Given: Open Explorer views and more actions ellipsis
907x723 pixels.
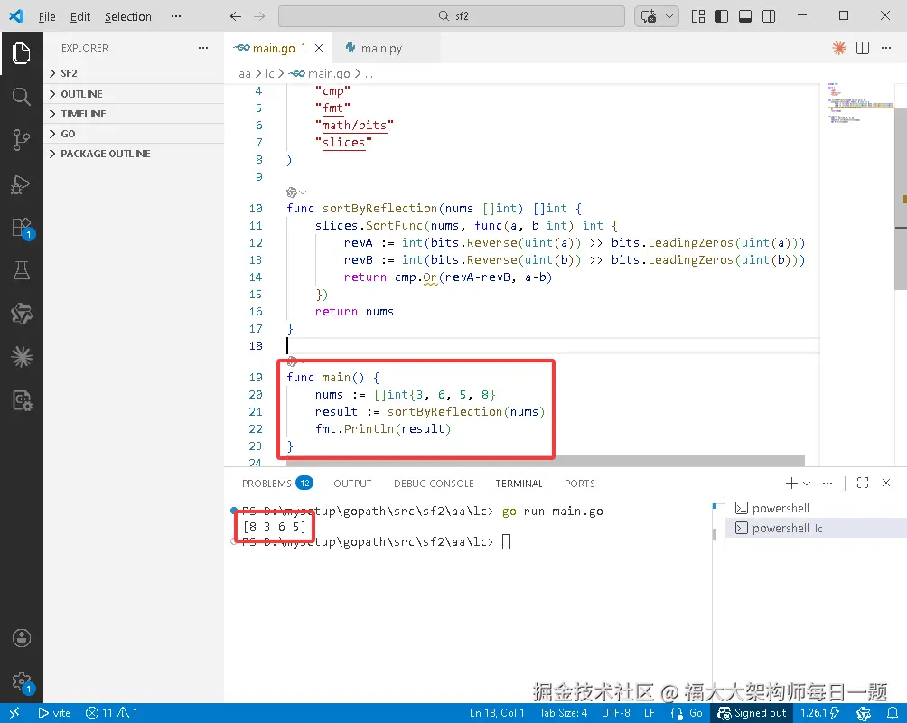Looking at the screenshot, I should 203,48.
